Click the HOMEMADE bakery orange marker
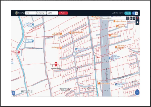 [x=70, y=33]
